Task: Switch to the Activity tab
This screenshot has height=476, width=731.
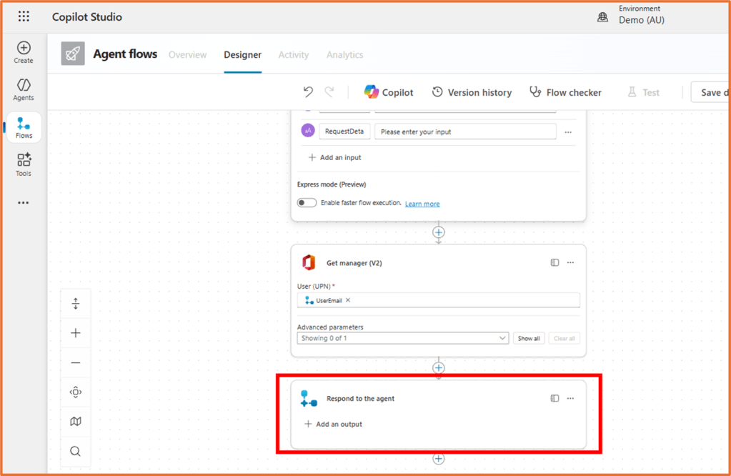Action: point(293,54)
